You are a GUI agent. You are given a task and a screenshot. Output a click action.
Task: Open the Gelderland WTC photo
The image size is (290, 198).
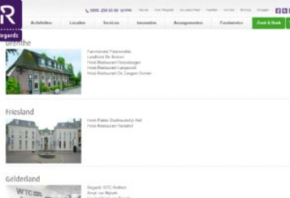(44, 192)
